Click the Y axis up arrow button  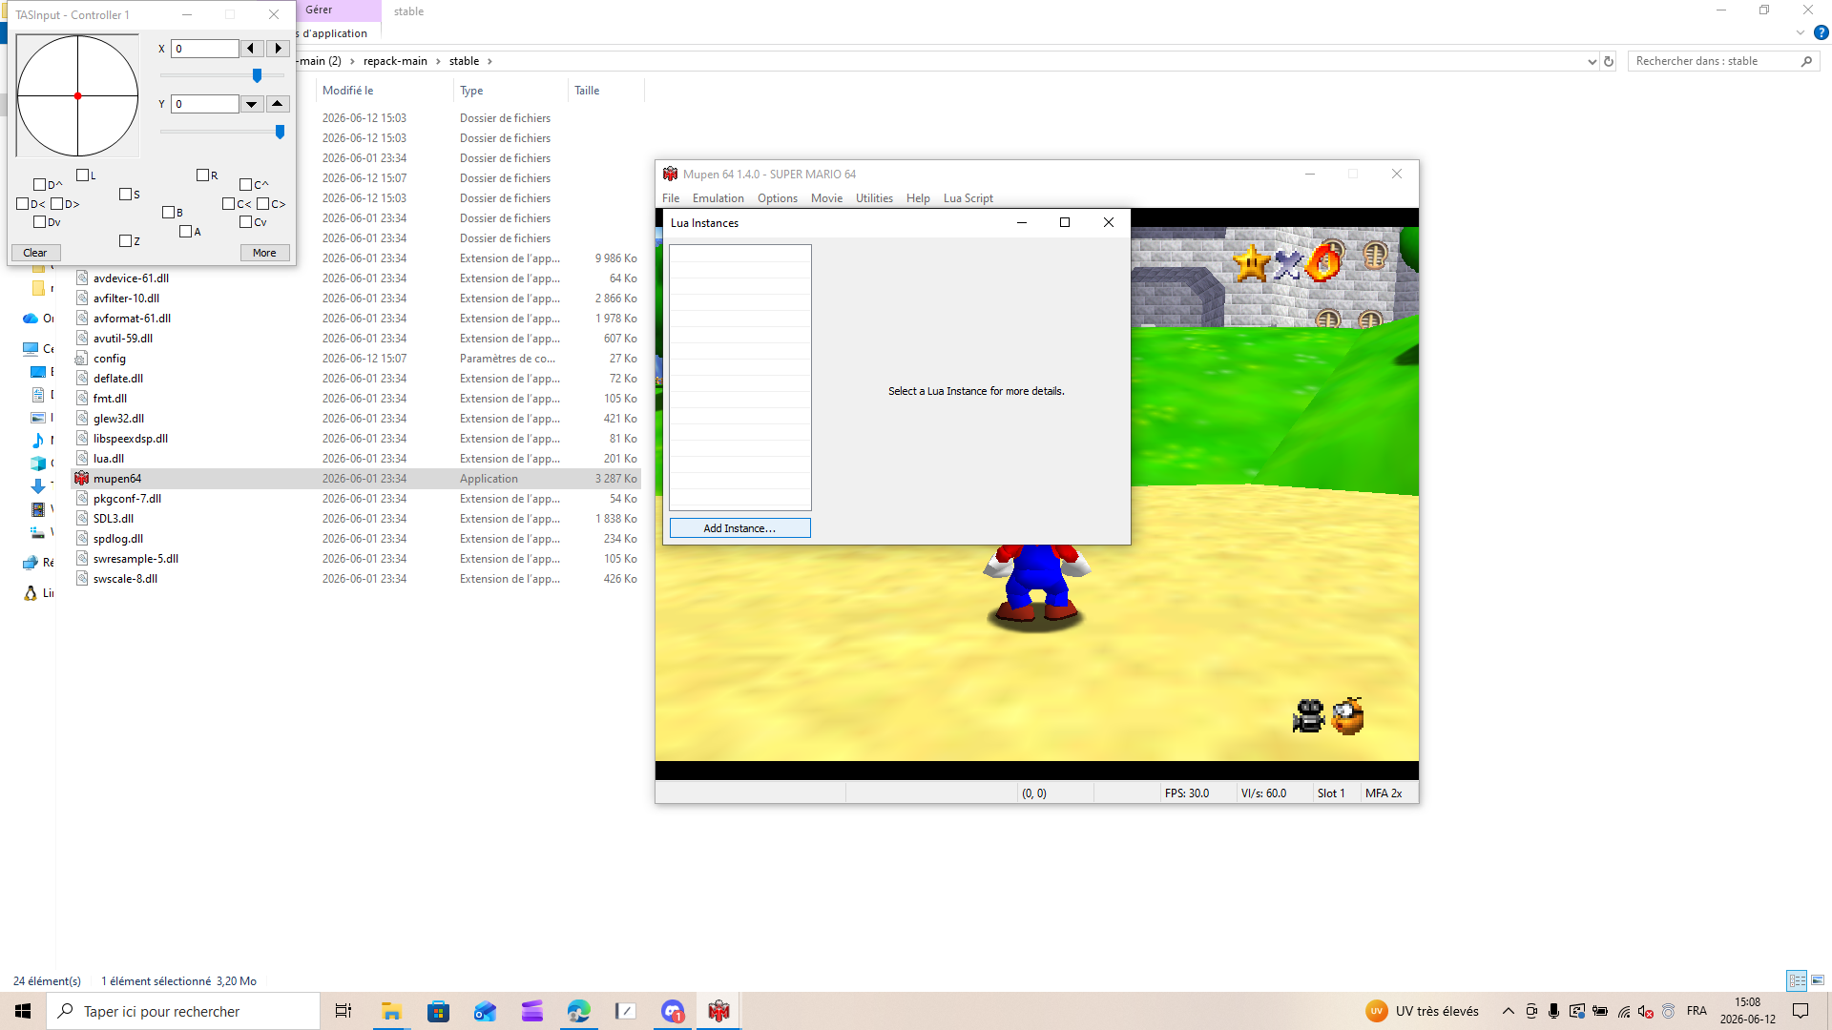point(278,104)
